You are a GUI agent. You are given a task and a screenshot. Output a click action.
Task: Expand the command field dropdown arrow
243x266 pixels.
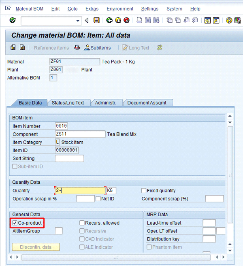tap(78, 21)
